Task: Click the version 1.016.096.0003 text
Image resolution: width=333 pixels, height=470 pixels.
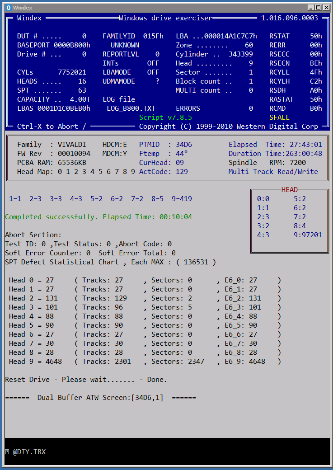Action: (290, 18)
